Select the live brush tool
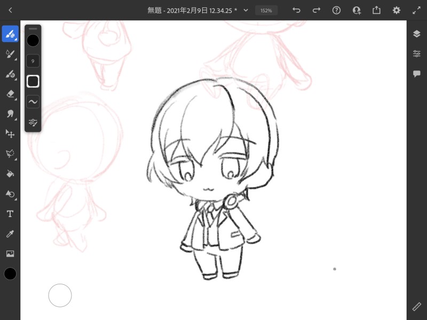Viewport: 427px width, 320px height. coord(10,54)
